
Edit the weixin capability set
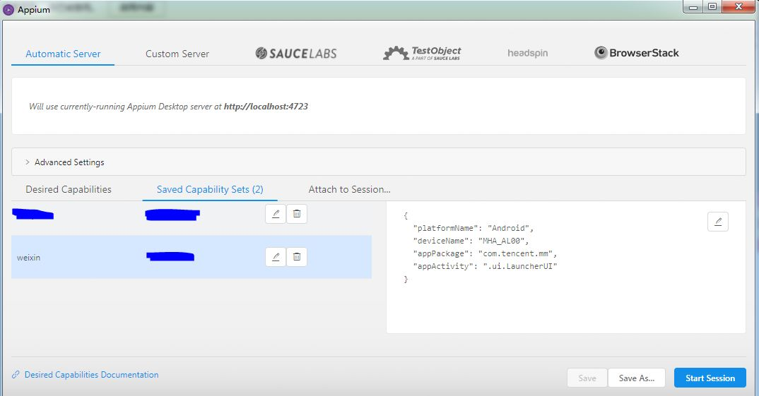pos(276,257)
